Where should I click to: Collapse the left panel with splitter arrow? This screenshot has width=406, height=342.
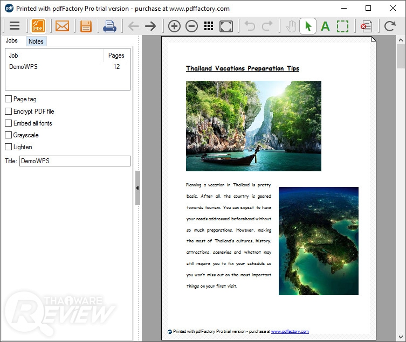click(x=137, y=188)
